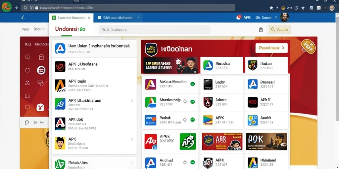Screen dimensions: 339x169
Task: Click the bookmark star beside address bar
Action: pos(271,8)
